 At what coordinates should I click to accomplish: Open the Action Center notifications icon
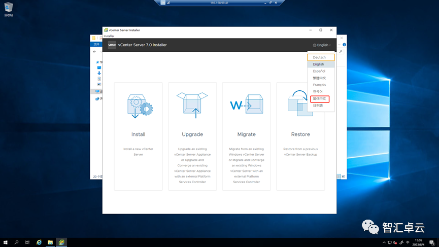coord(432,242)
